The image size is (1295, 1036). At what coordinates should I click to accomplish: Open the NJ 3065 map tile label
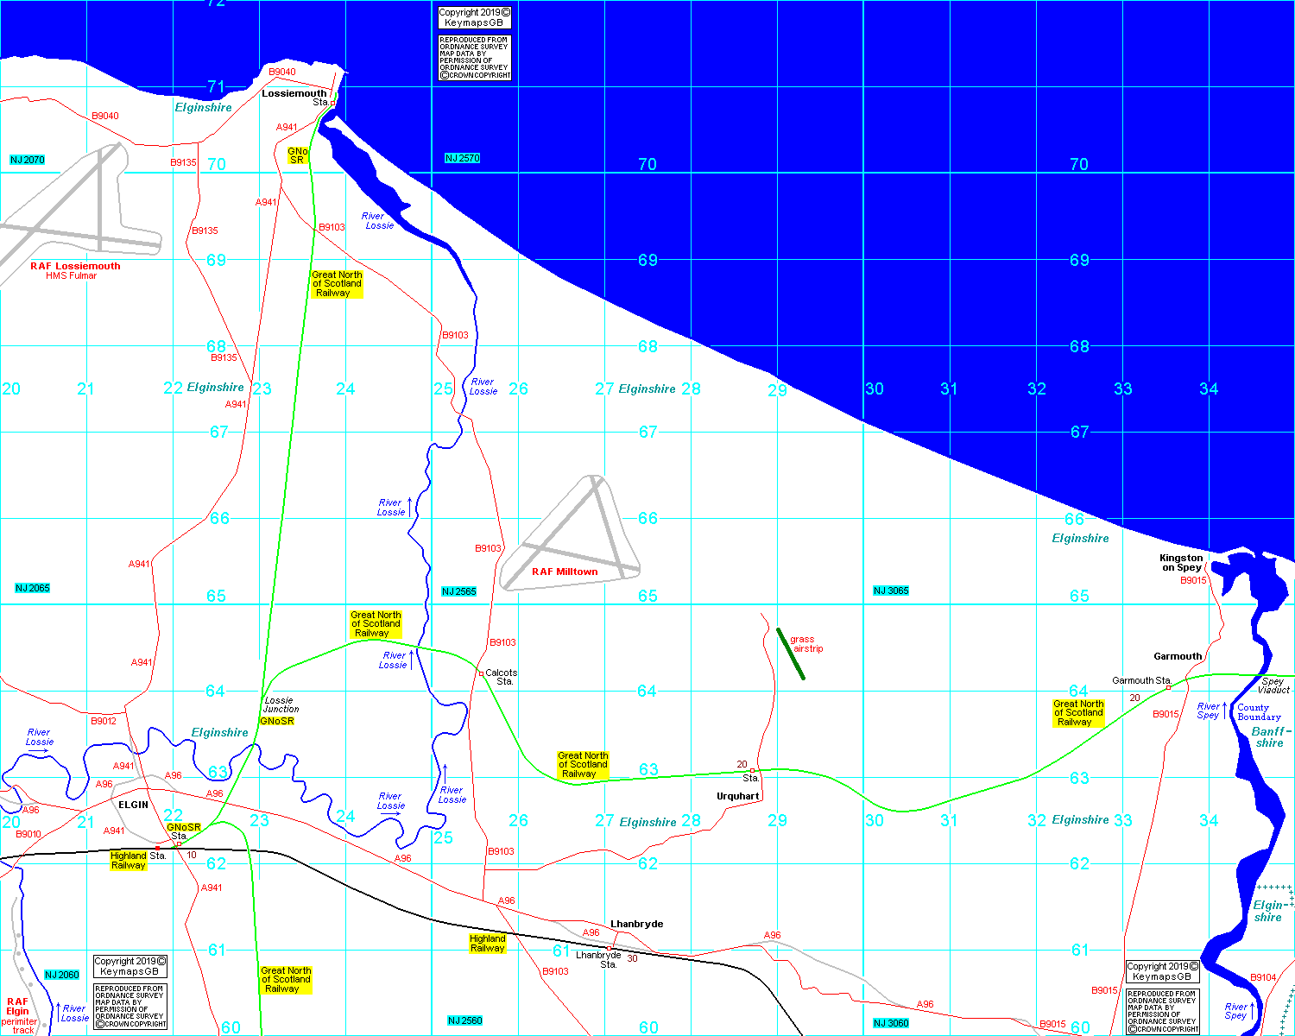tap(890, 591)
